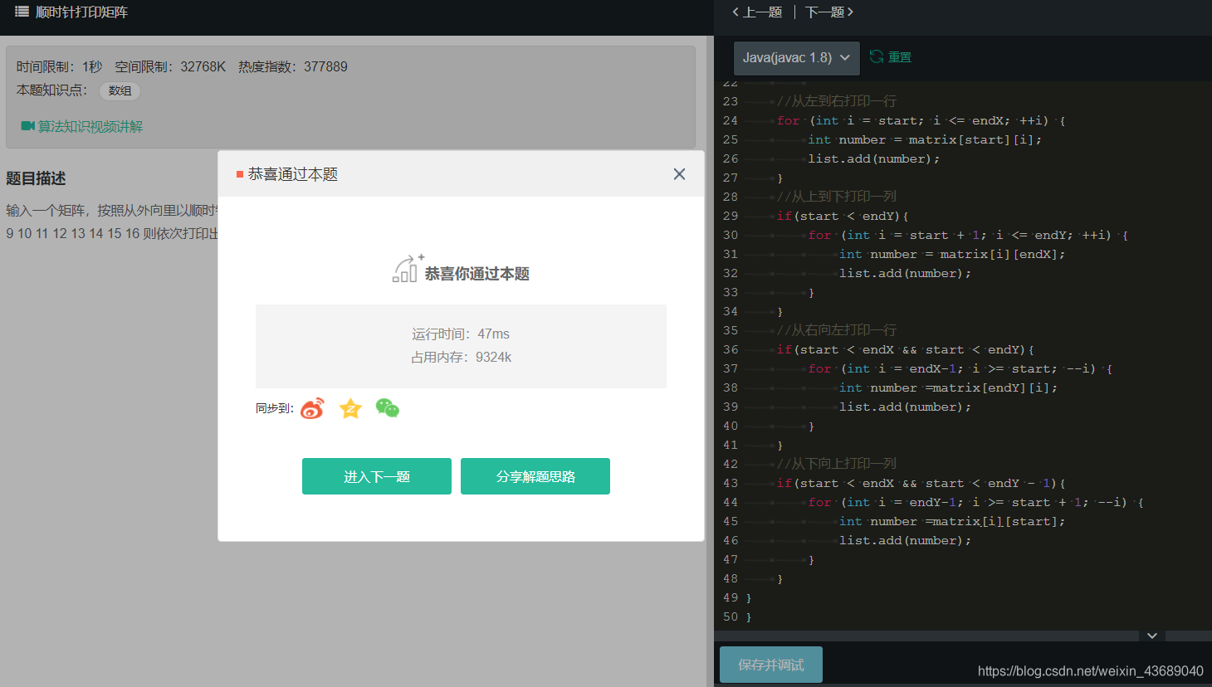The width and height of the screenshot is (1212, 687).
Task: Click 恭喜你通过本题 success message
Action: tap(477, 274)
